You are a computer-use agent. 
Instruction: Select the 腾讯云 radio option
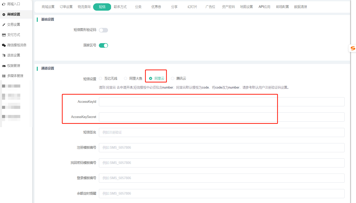click(173, 78)
